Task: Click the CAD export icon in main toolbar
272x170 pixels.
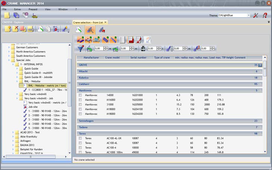Action: tap(35, 16)
